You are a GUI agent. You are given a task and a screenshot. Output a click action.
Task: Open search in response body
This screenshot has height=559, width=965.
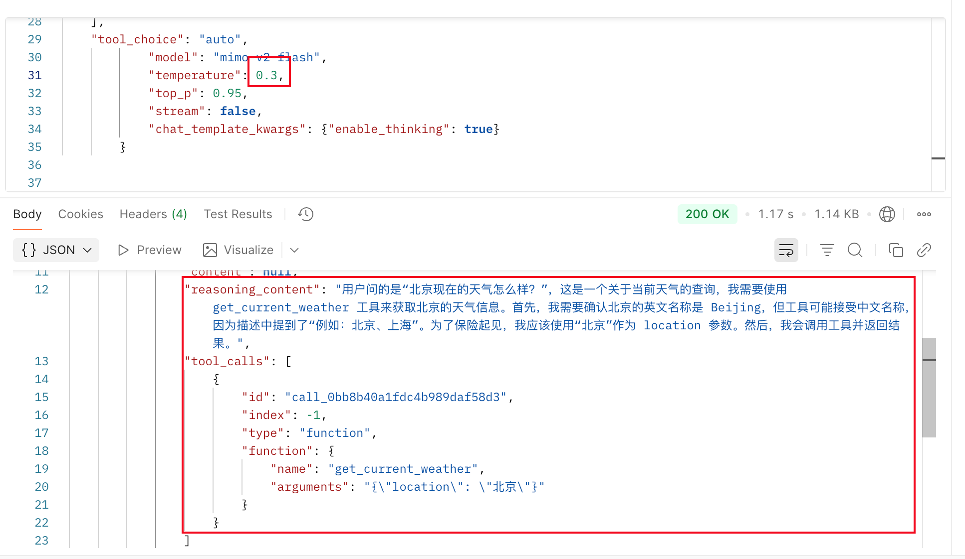(855, 250)
